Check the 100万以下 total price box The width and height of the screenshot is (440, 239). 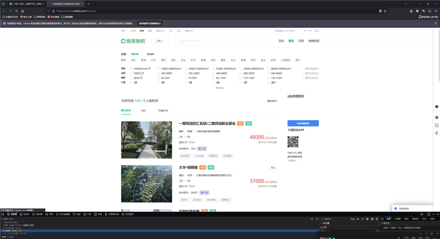131,74
